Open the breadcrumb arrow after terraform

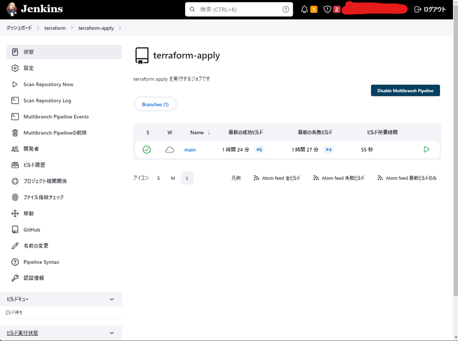[x=72, y=28]
